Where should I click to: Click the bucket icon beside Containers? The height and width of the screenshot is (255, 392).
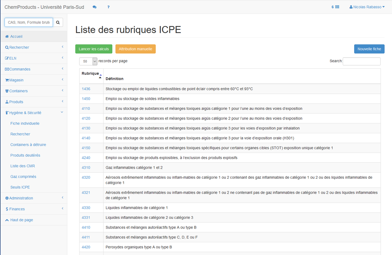coord(7,91)
